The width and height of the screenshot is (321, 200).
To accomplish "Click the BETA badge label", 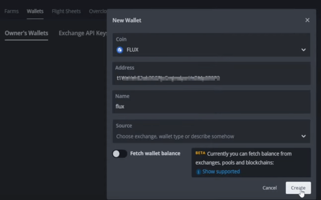I will (200, 153).
